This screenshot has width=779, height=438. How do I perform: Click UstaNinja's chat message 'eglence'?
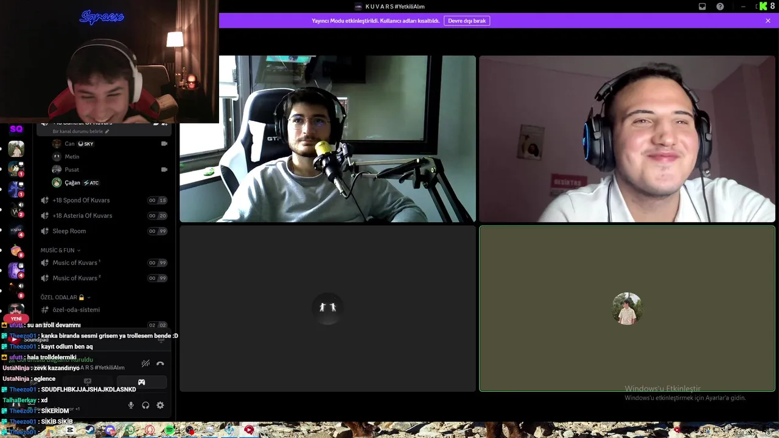tap(44, 379)
